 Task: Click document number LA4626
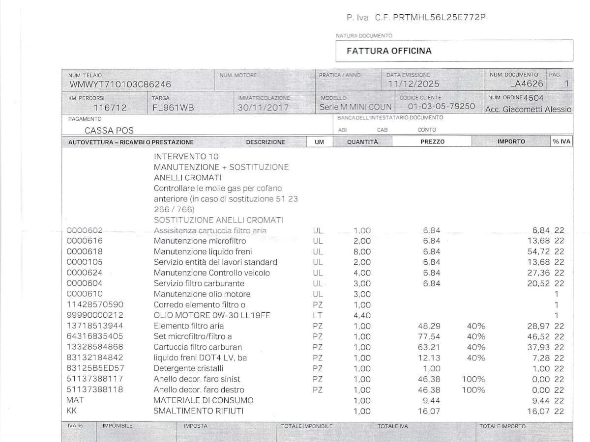click(x=527, y=83)
